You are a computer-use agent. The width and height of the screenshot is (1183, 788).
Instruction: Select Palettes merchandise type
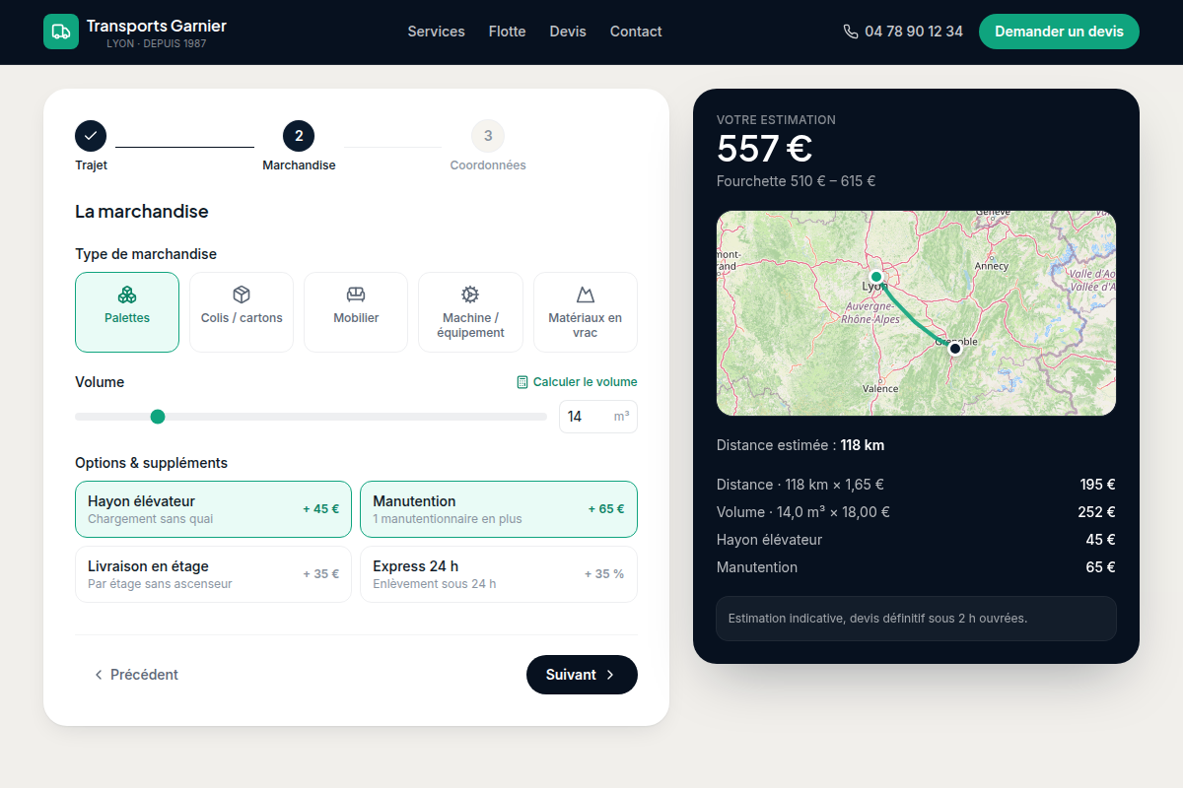click(127, 312)
